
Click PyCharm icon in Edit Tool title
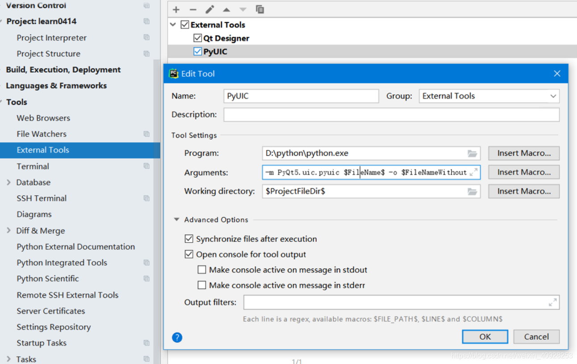point(174,74)
